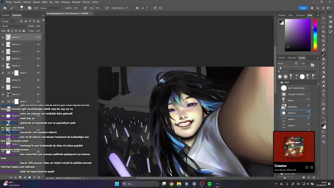Select the Gradient tool
This screenshot has width=334, height=188.
tap(324, 73)
